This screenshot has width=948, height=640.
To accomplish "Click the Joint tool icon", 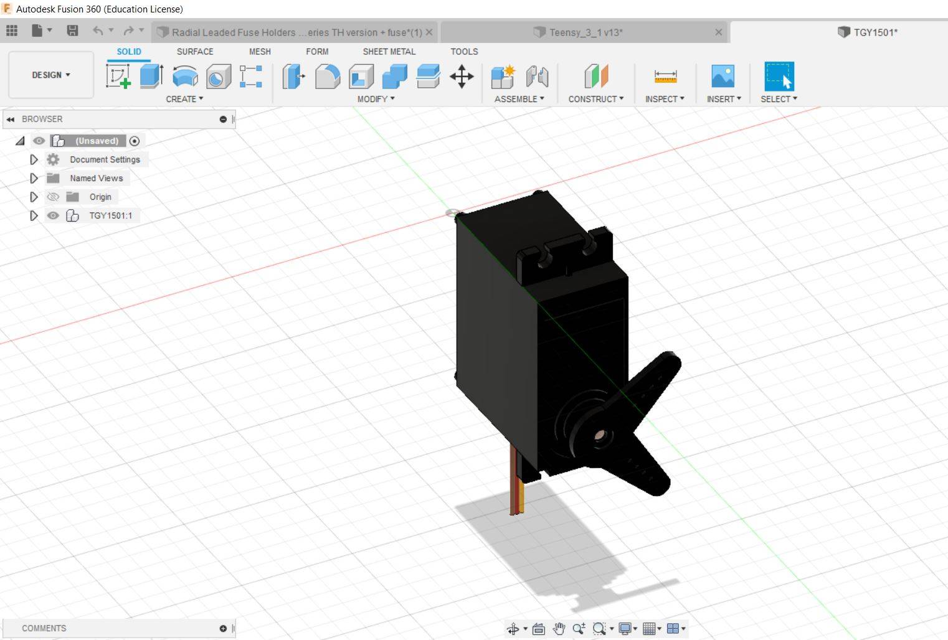I will 536,77.
